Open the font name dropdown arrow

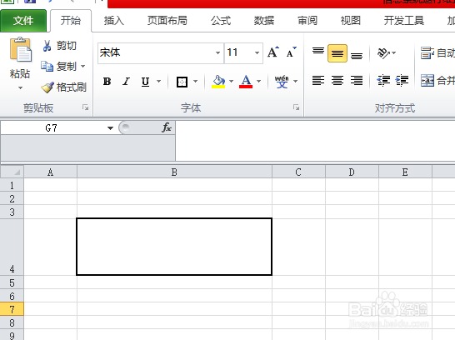click(x=217, y=52)
